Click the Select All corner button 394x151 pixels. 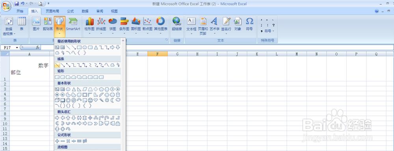click(x=5, y=54)
